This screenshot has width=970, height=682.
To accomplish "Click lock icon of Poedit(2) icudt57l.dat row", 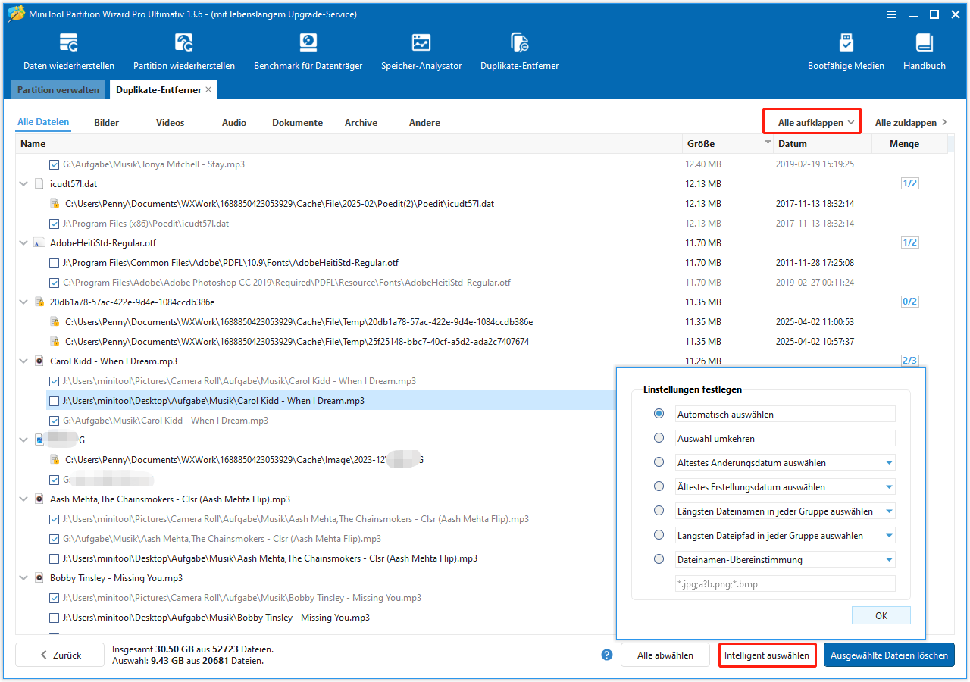I will click(x=55, y=204).
